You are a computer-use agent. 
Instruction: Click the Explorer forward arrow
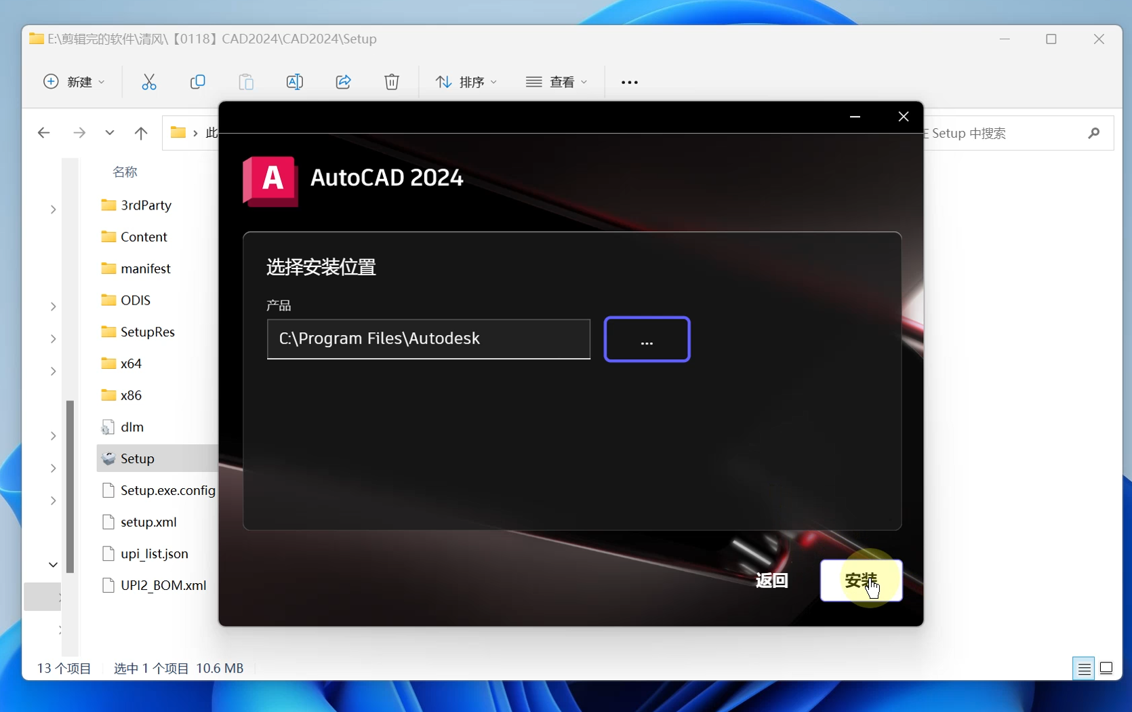[79, 133]
